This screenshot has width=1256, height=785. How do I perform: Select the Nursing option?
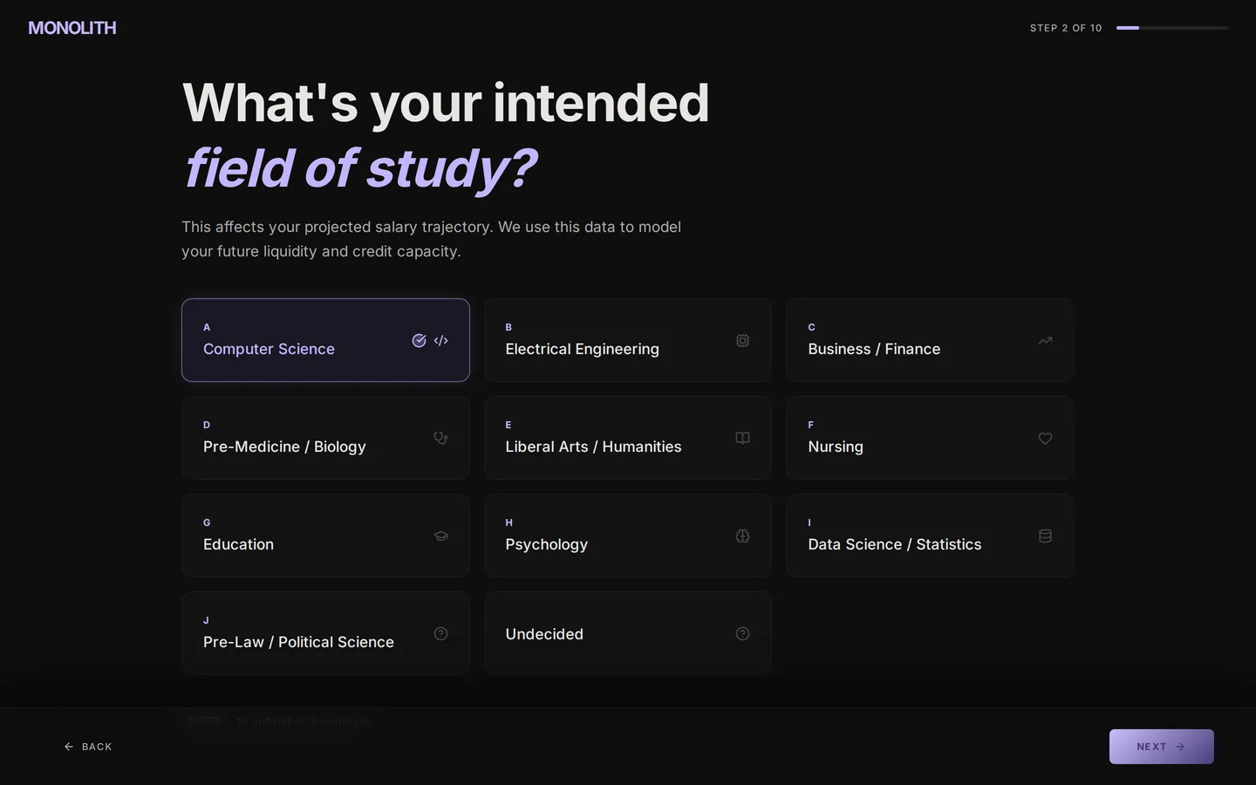[930, 438]
